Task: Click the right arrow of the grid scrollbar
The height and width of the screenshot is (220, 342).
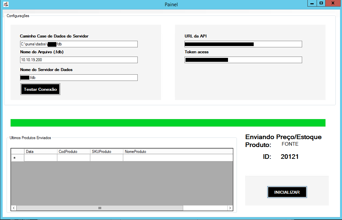Action: (230, 208)
